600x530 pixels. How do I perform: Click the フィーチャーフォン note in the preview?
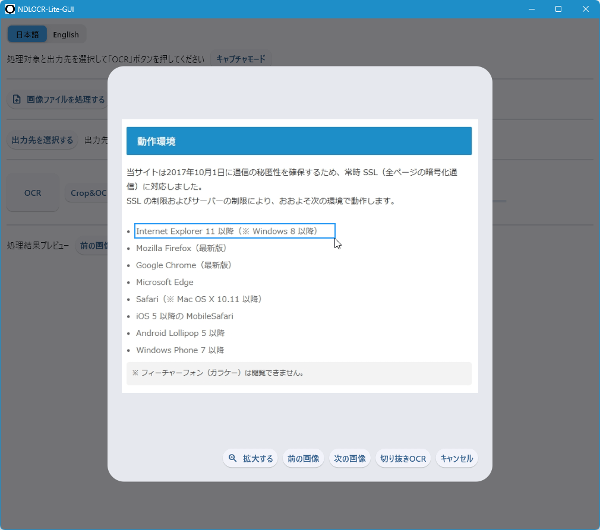pos(218,373)
